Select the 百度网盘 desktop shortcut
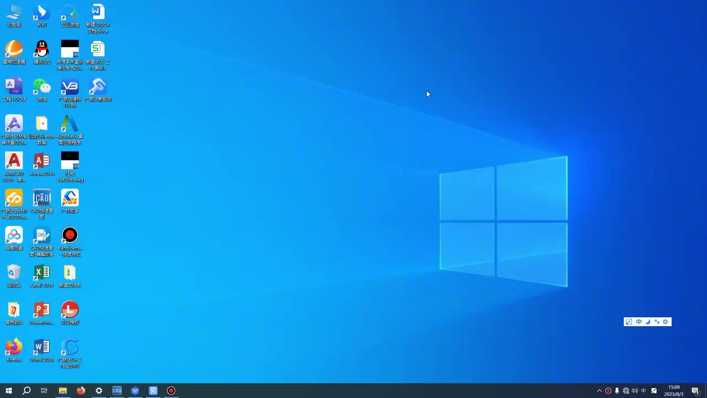Viewport: 707px width, 398px height. click(14, 238)
